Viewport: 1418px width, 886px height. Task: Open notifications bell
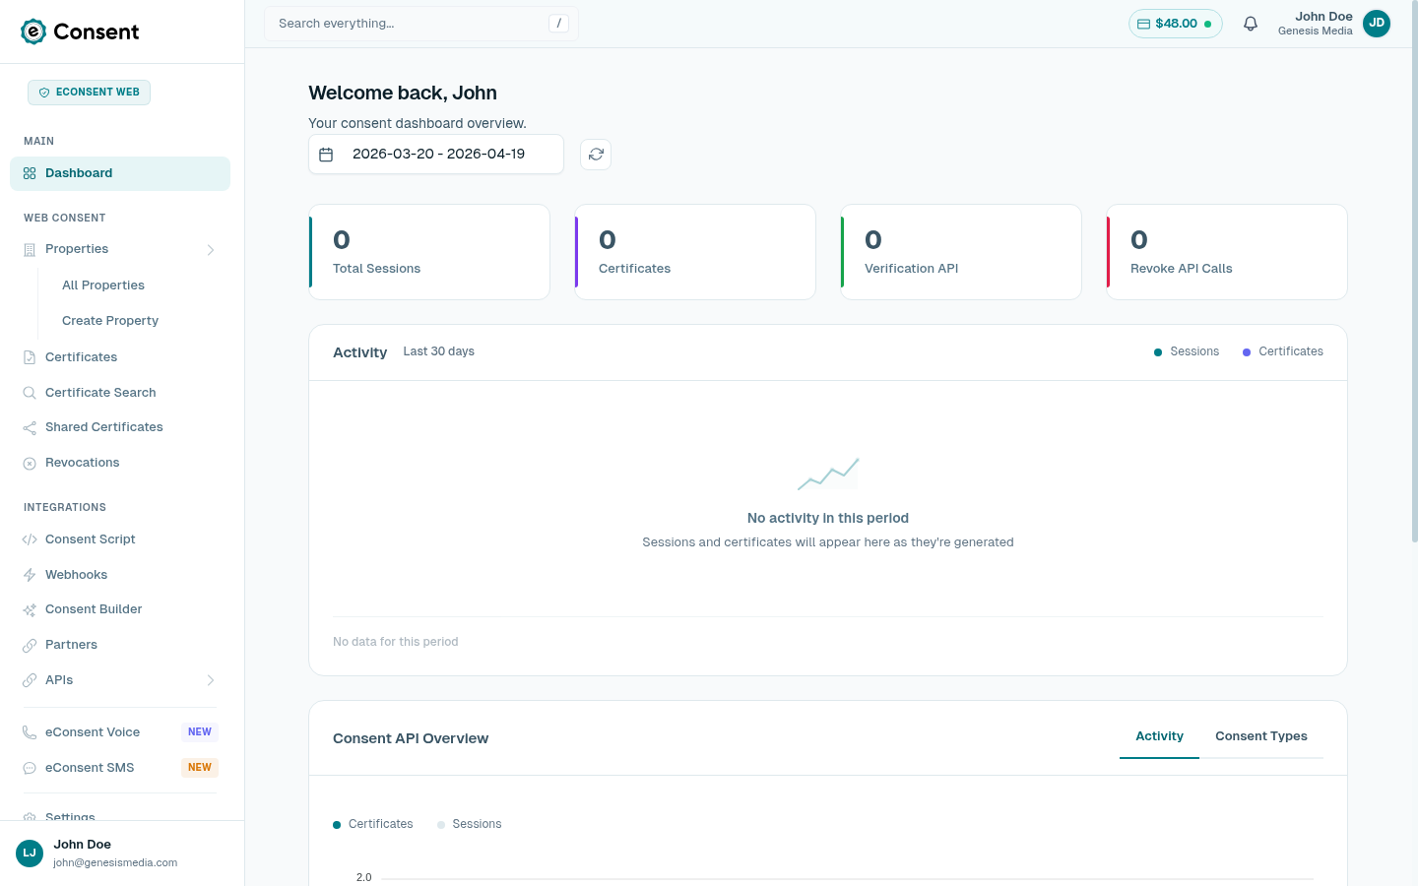[x=1251, y=24]
